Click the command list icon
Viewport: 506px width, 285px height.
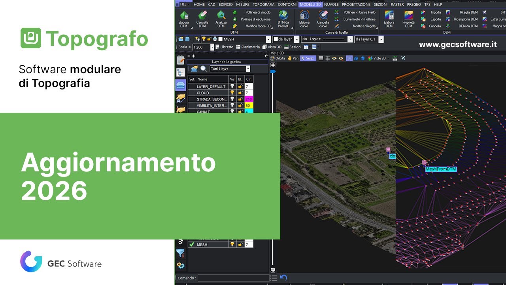pos(274,278)
